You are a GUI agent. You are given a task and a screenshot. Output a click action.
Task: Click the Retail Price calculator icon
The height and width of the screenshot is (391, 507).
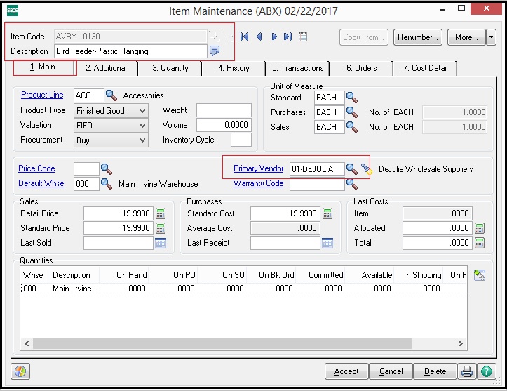(x=161, y=213)
